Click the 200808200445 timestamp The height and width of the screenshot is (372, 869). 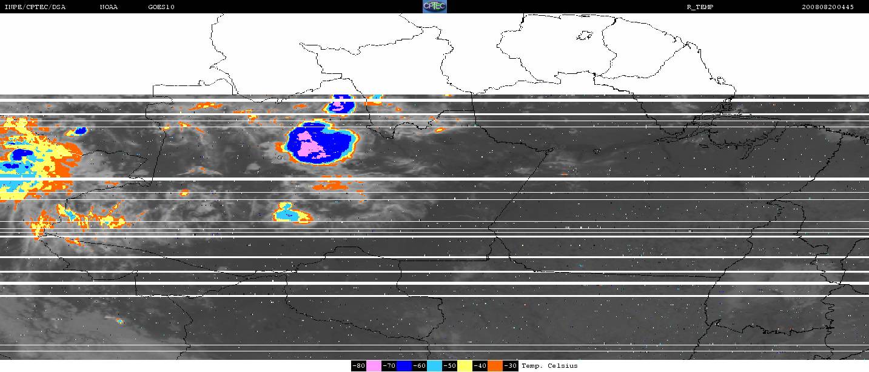pyautogui.click(x=828, y=7)
